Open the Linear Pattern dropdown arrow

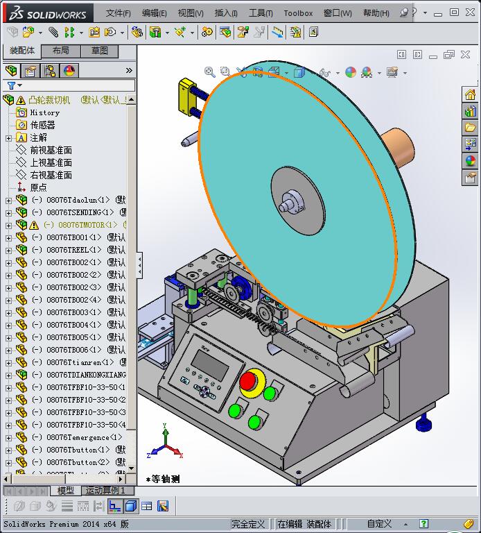[x=81, y=33]
